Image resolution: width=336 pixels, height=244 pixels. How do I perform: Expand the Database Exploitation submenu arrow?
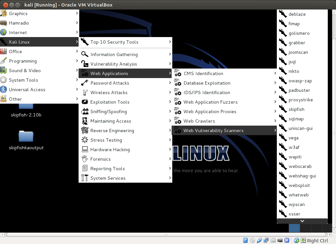(x=275, y=83)
